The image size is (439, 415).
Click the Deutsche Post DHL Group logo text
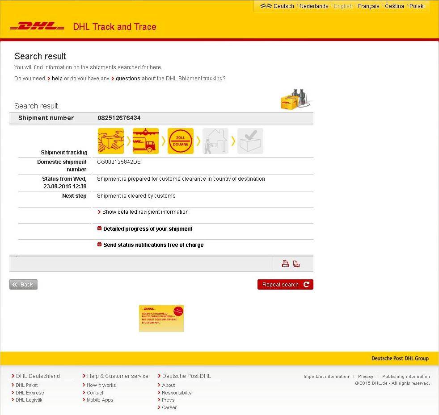400,358
